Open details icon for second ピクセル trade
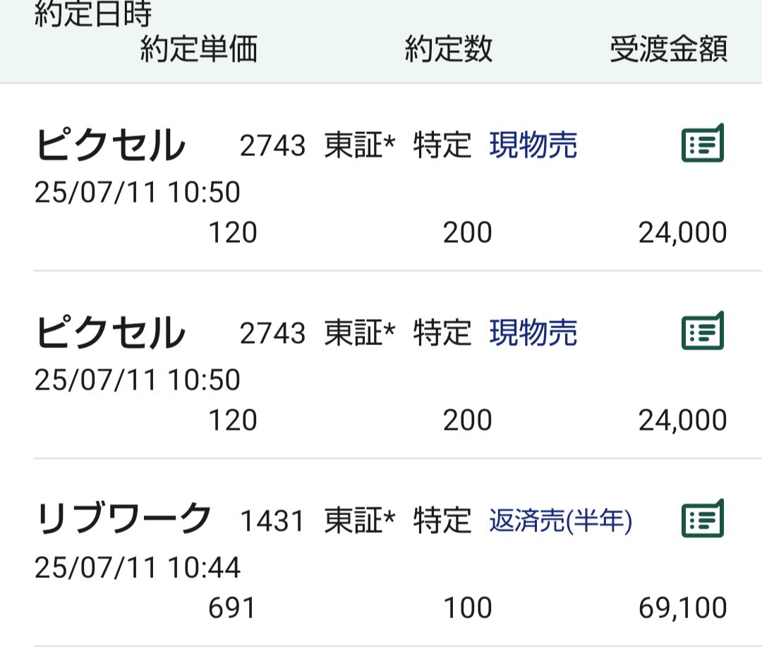 coord(703,331)
